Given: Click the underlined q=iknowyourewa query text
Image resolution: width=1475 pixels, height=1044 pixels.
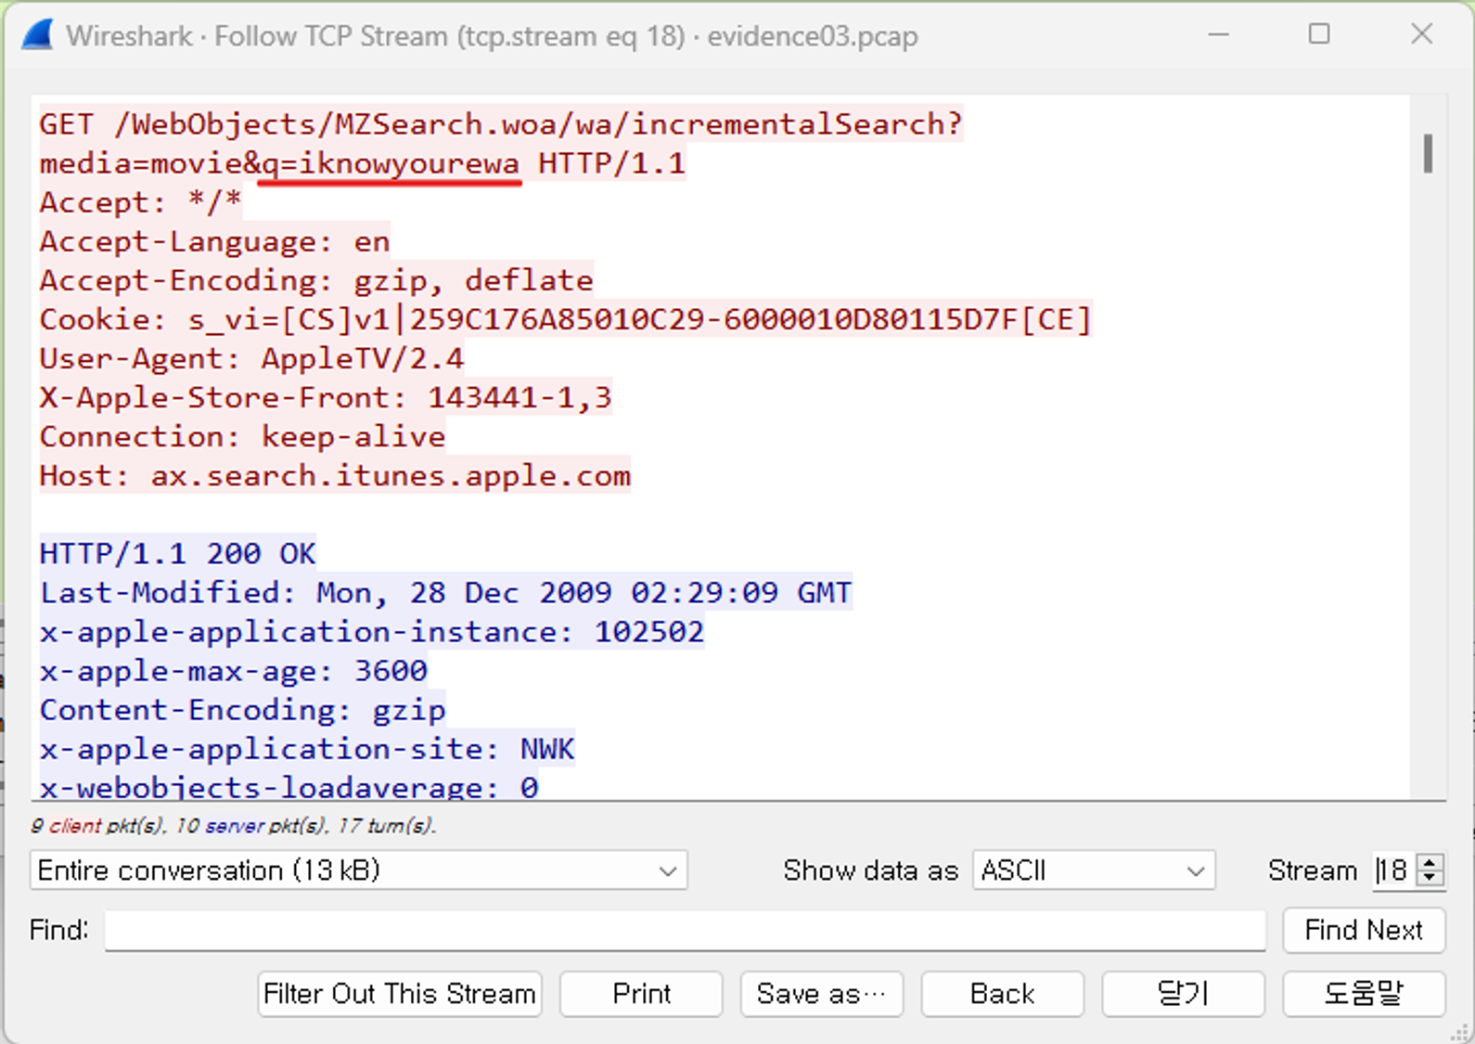Looking at the screenshot, I should pyautogui.click(x=390, y=163).
